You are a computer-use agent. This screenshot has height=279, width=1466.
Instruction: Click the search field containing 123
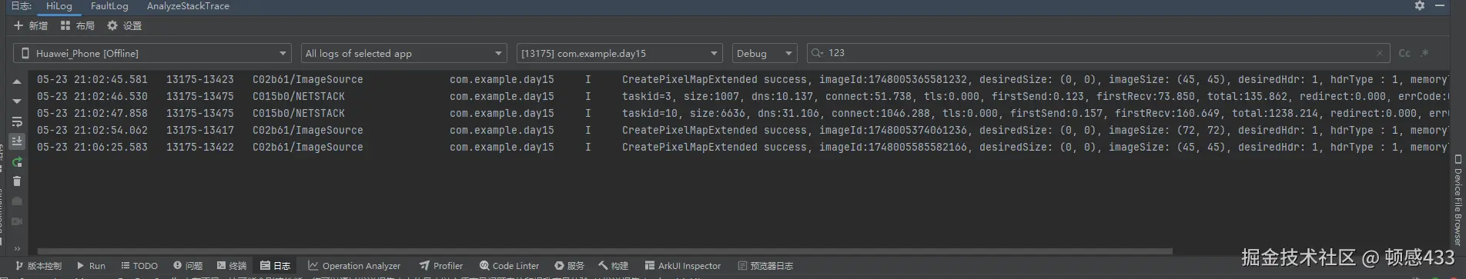click(x=1098, y=53)
